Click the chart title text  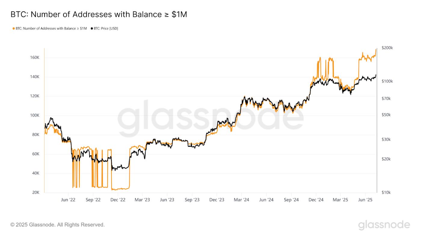click(x=99, y=14)
